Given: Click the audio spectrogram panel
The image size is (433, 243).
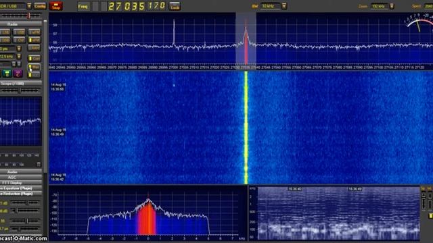Looking at the screenshot, I should [x=338, y=213].
